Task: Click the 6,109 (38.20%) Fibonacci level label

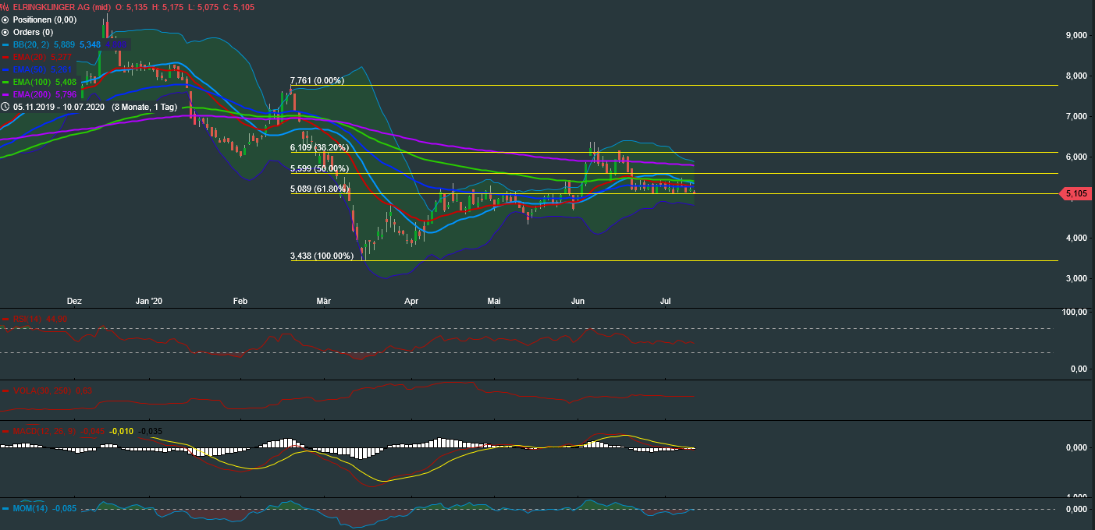Action: pyautogui.click(x=320, y=147)
